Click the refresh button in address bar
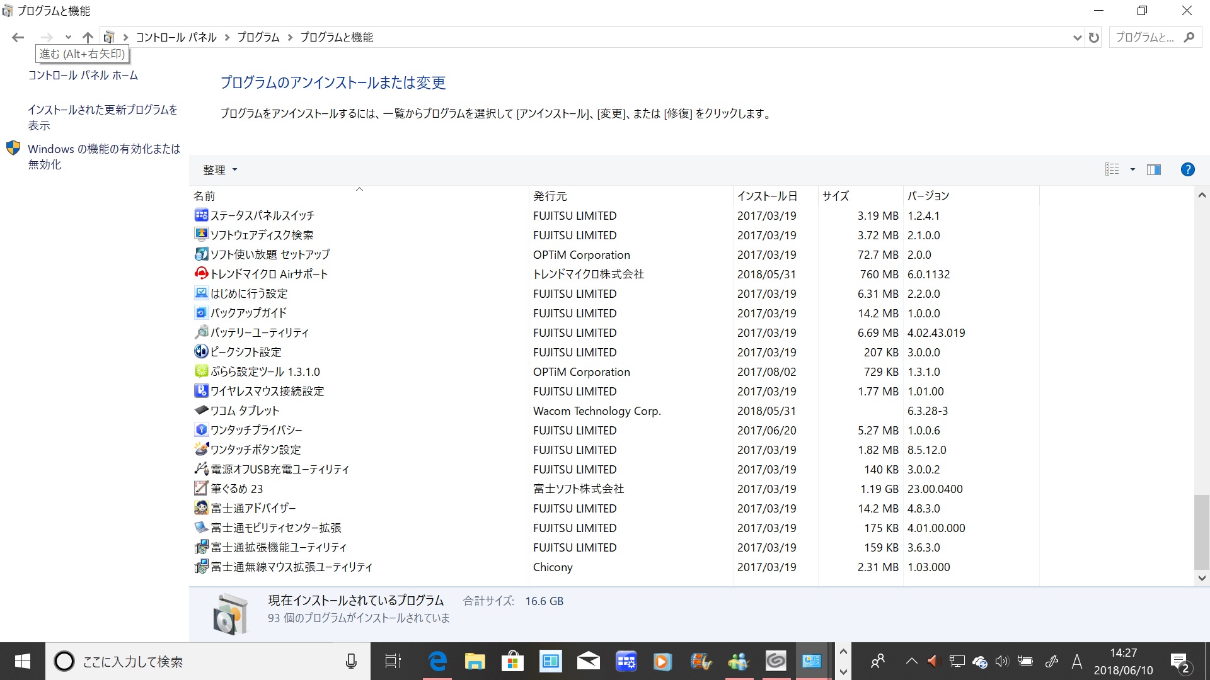This screenshot has width=1210, height=680. click(1094, 38)
